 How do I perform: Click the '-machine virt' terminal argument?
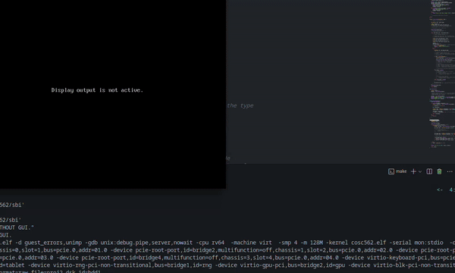(x=251, y=243)
